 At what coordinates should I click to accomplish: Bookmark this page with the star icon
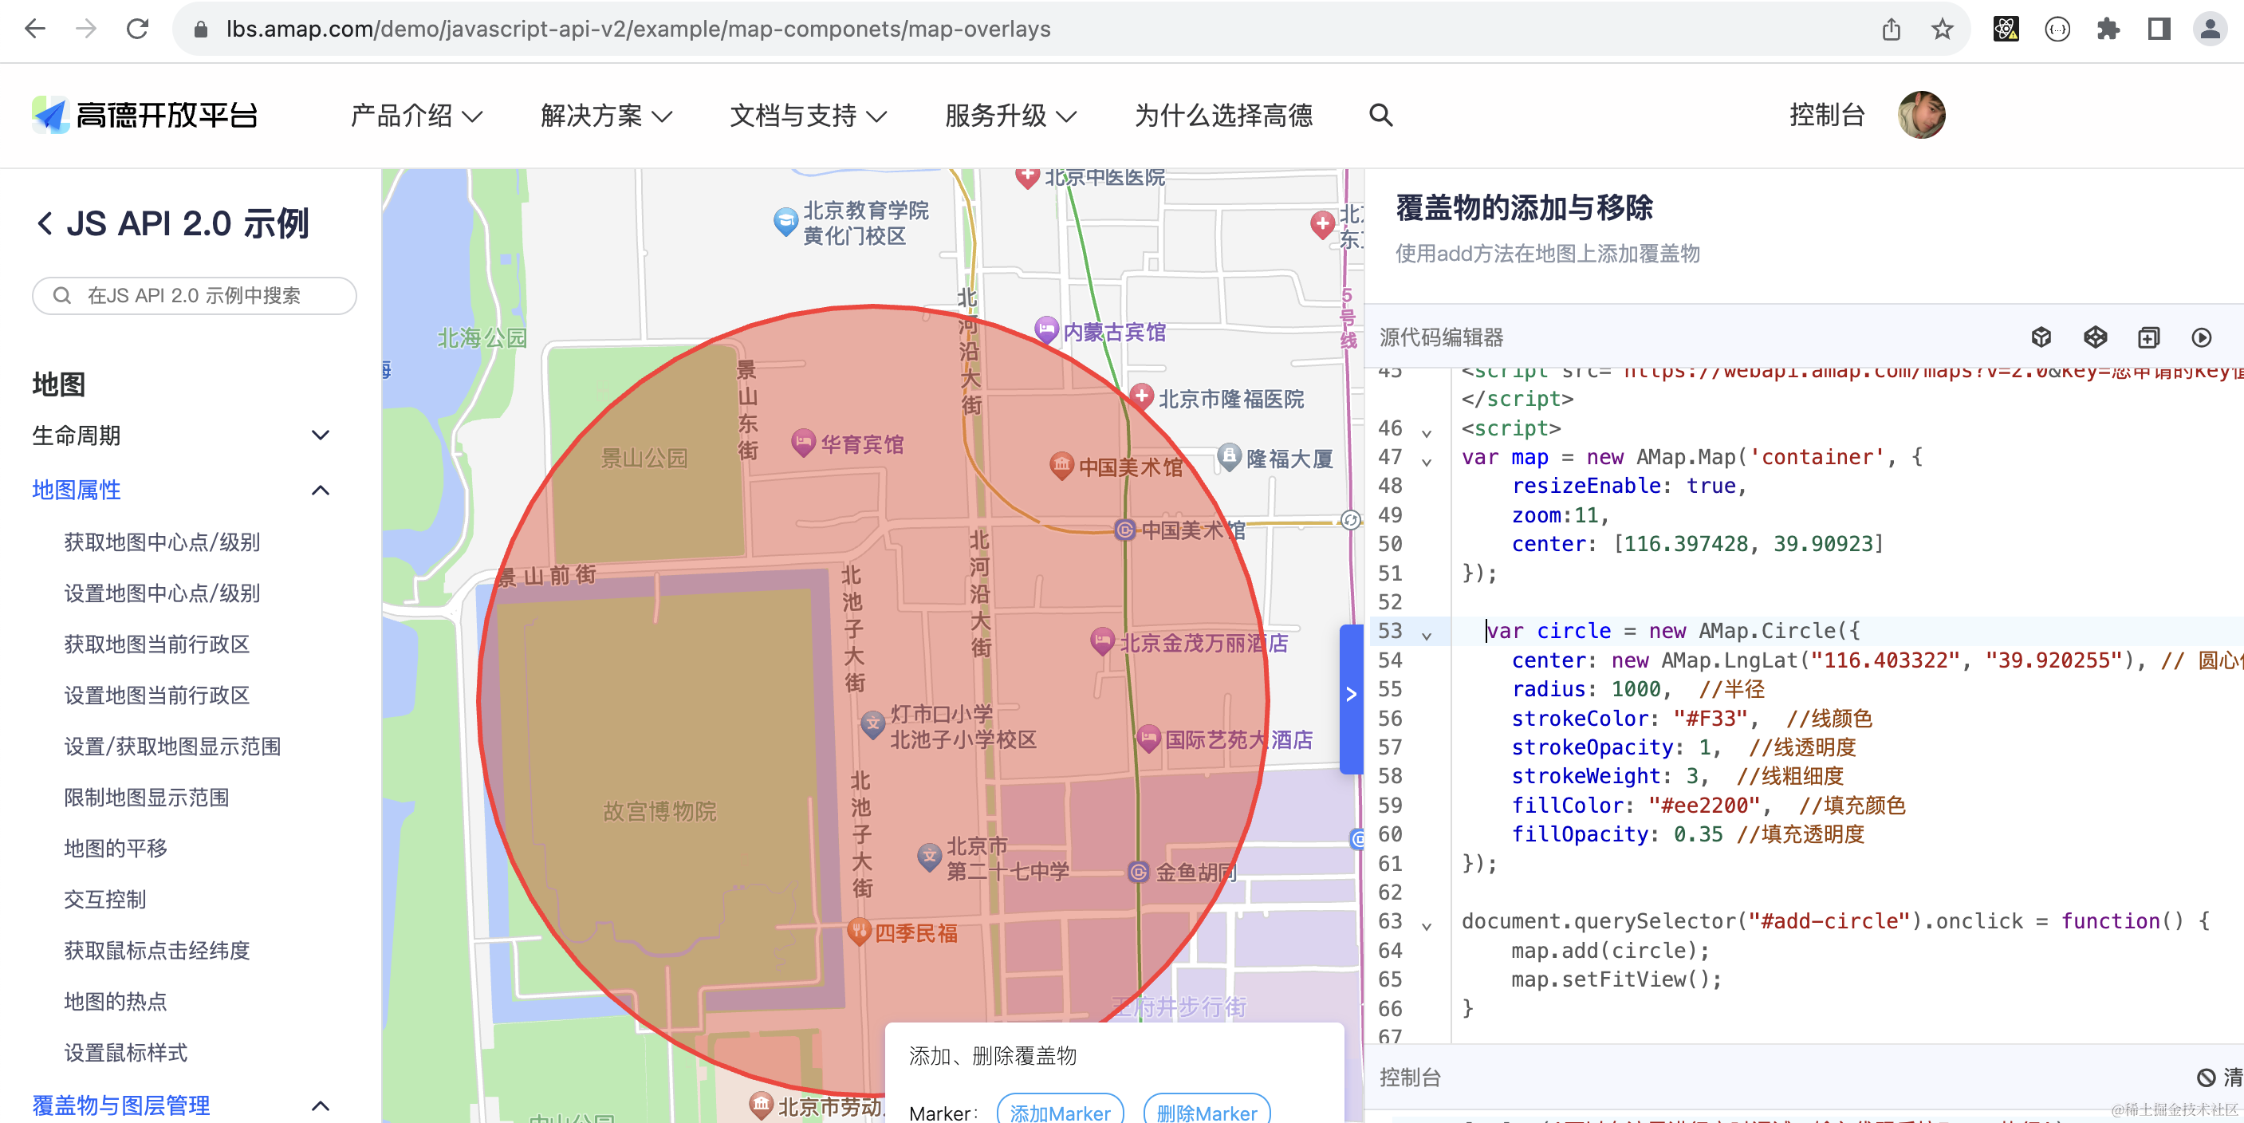point(1942,30)
